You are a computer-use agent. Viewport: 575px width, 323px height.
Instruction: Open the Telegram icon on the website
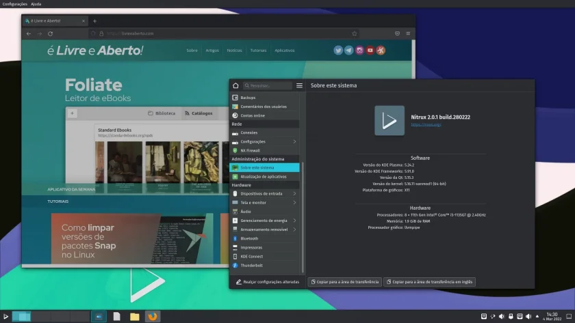pyautogui.click(x=348, y=51)
